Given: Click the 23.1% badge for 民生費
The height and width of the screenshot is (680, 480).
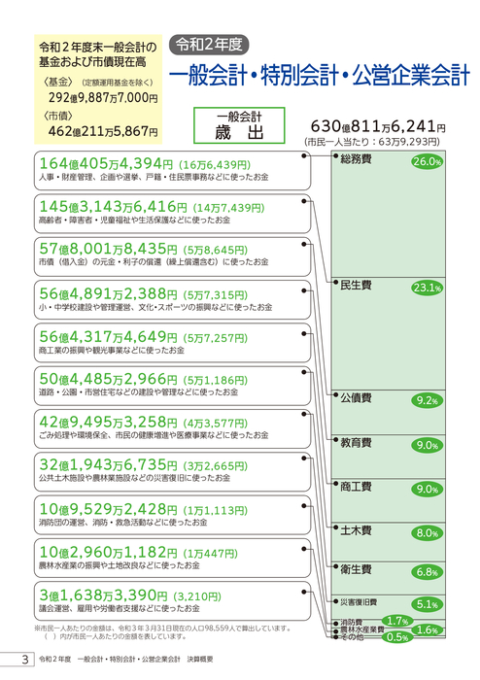Looking at the screenshot, I should tap(428, 288).
